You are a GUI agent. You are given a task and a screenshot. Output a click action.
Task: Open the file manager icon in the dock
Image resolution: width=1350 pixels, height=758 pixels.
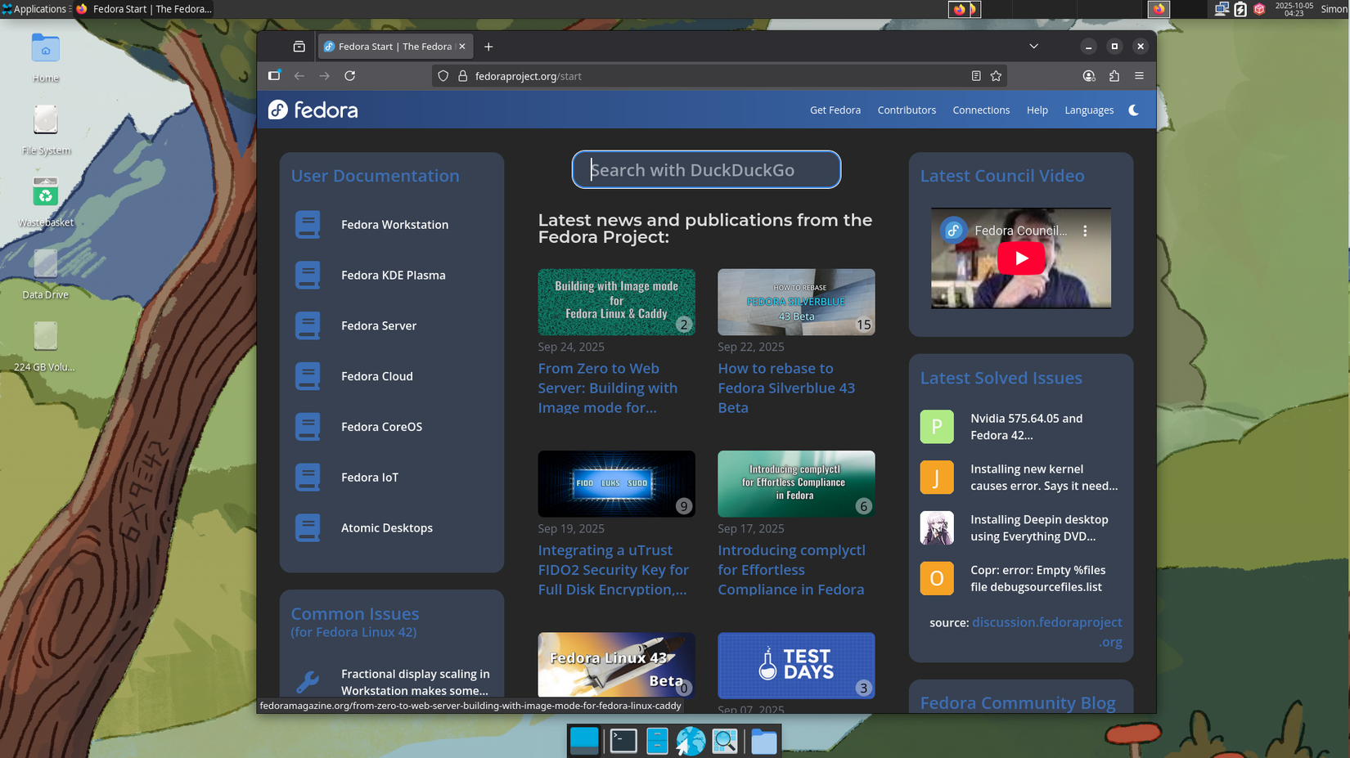[x=763, y=741]
